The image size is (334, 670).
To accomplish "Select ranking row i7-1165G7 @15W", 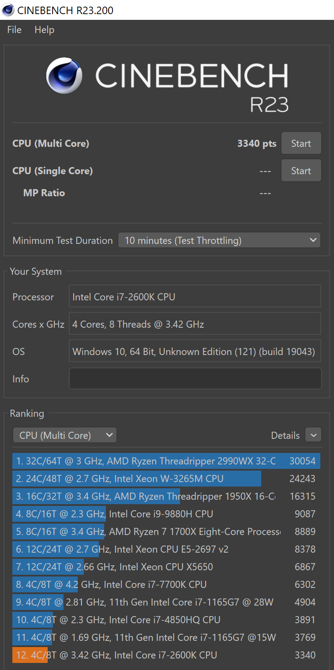I will click(166, 637).
